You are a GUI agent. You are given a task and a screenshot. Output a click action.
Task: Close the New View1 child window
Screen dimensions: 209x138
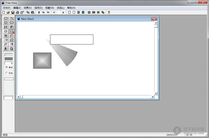154,19
